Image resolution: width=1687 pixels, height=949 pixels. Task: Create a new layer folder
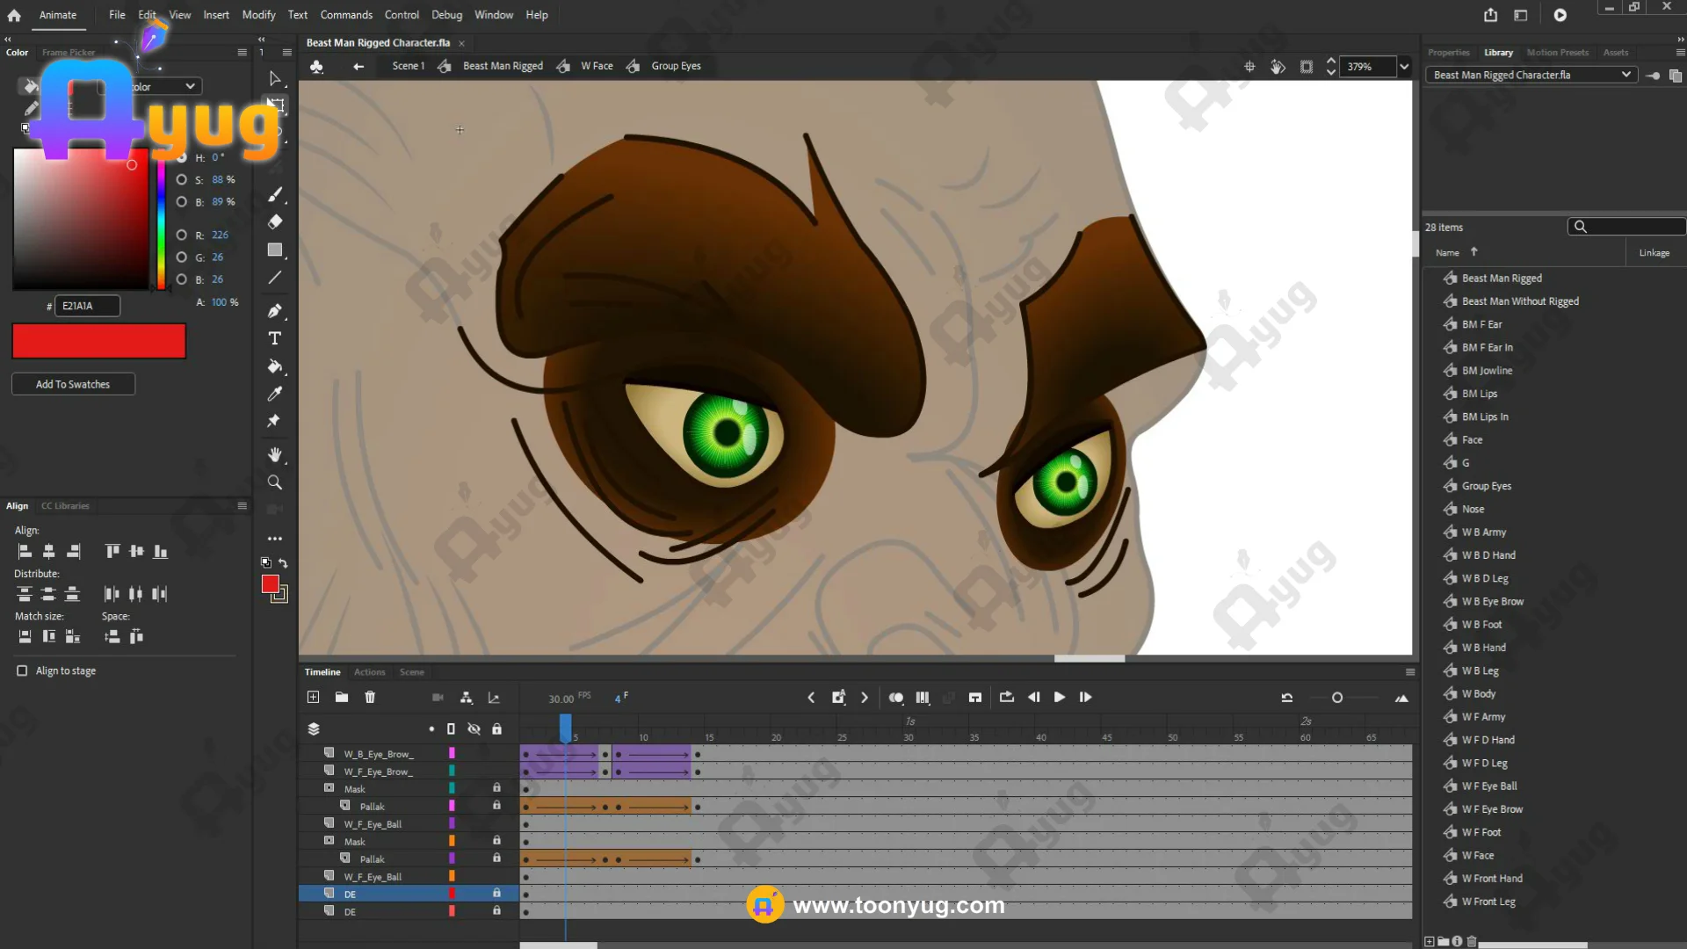(x=342, y=697)
